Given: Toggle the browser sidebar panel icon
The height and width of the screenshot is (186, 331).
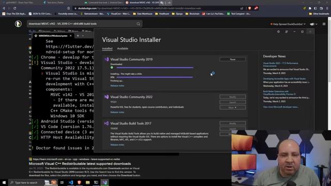Looking at the screenshot, I should click(315, 8).
